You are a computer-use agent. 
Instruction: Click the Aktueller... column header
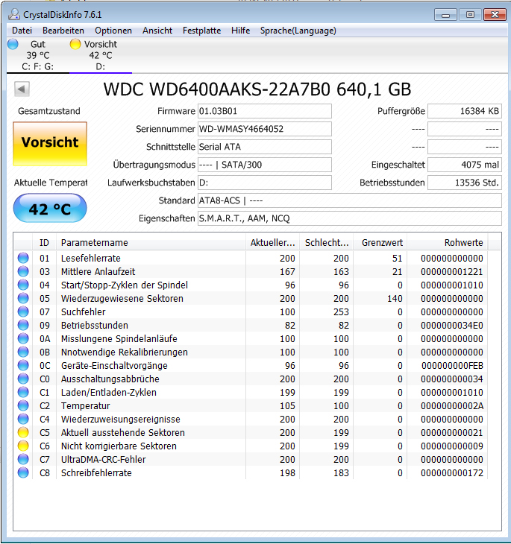(x=272, y=242)
